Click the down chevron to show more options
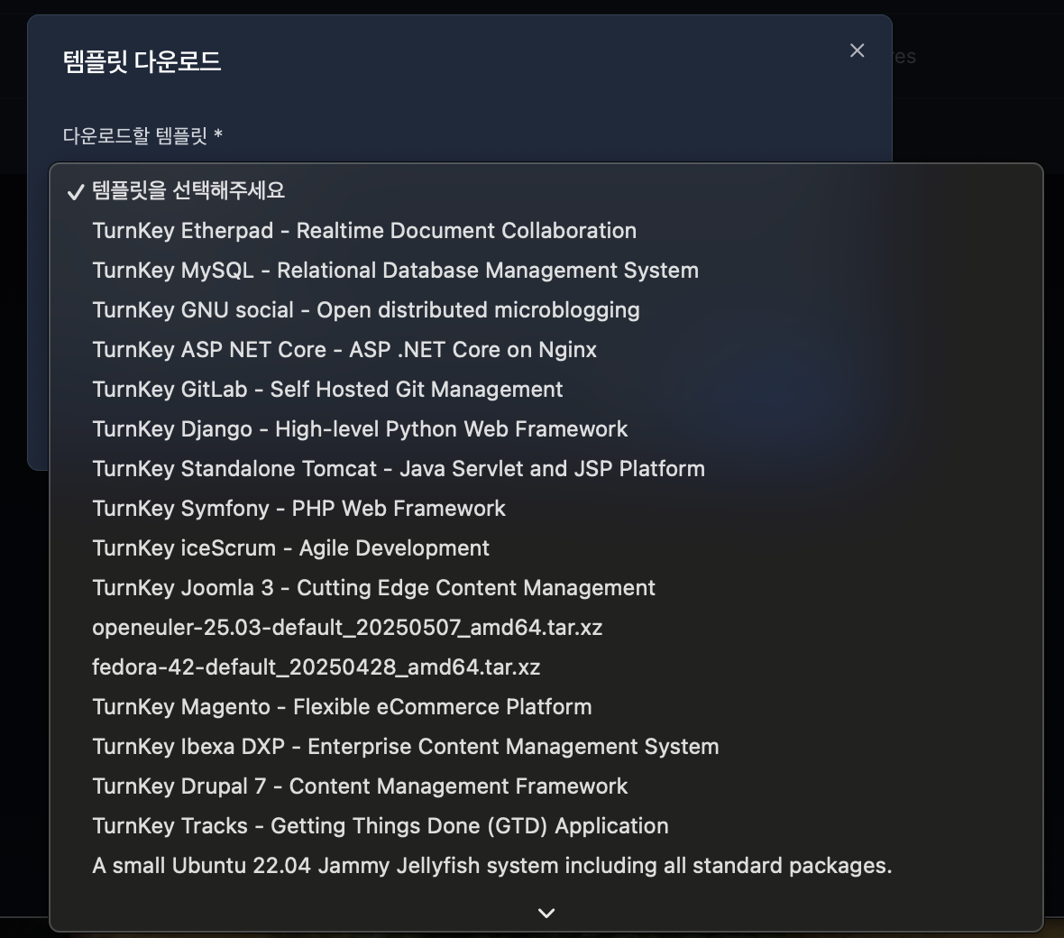The width and height of the screenshot is (1064, 938). tap(546, 913)
